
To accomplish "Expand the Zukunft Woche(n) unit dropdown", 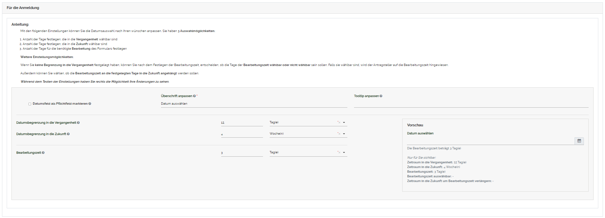I will (x=344, y=134).
